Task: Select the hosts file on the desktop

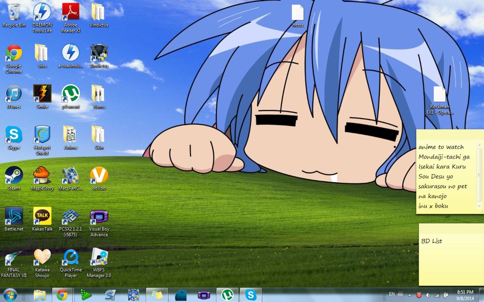Action: 298,14
